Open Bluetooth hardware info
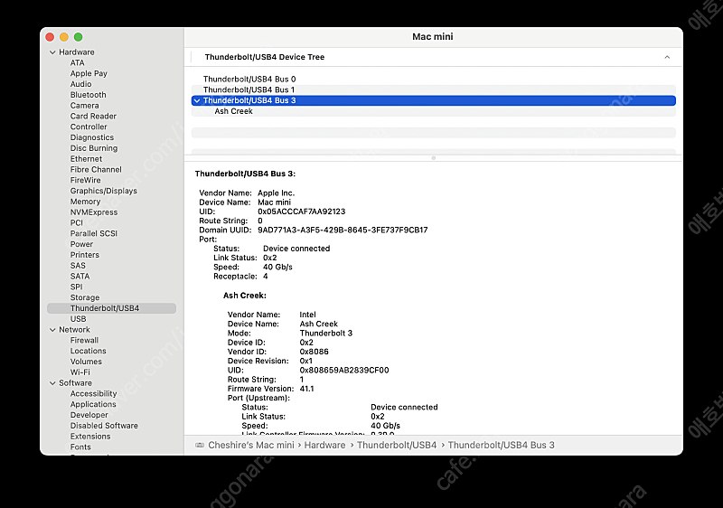Screen dimensions: 723x508 [x=88, y=95]
